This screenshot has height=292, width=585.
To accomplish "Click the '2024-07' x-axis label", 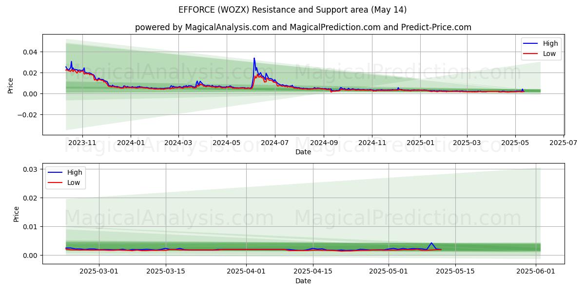I will [275, 143].
